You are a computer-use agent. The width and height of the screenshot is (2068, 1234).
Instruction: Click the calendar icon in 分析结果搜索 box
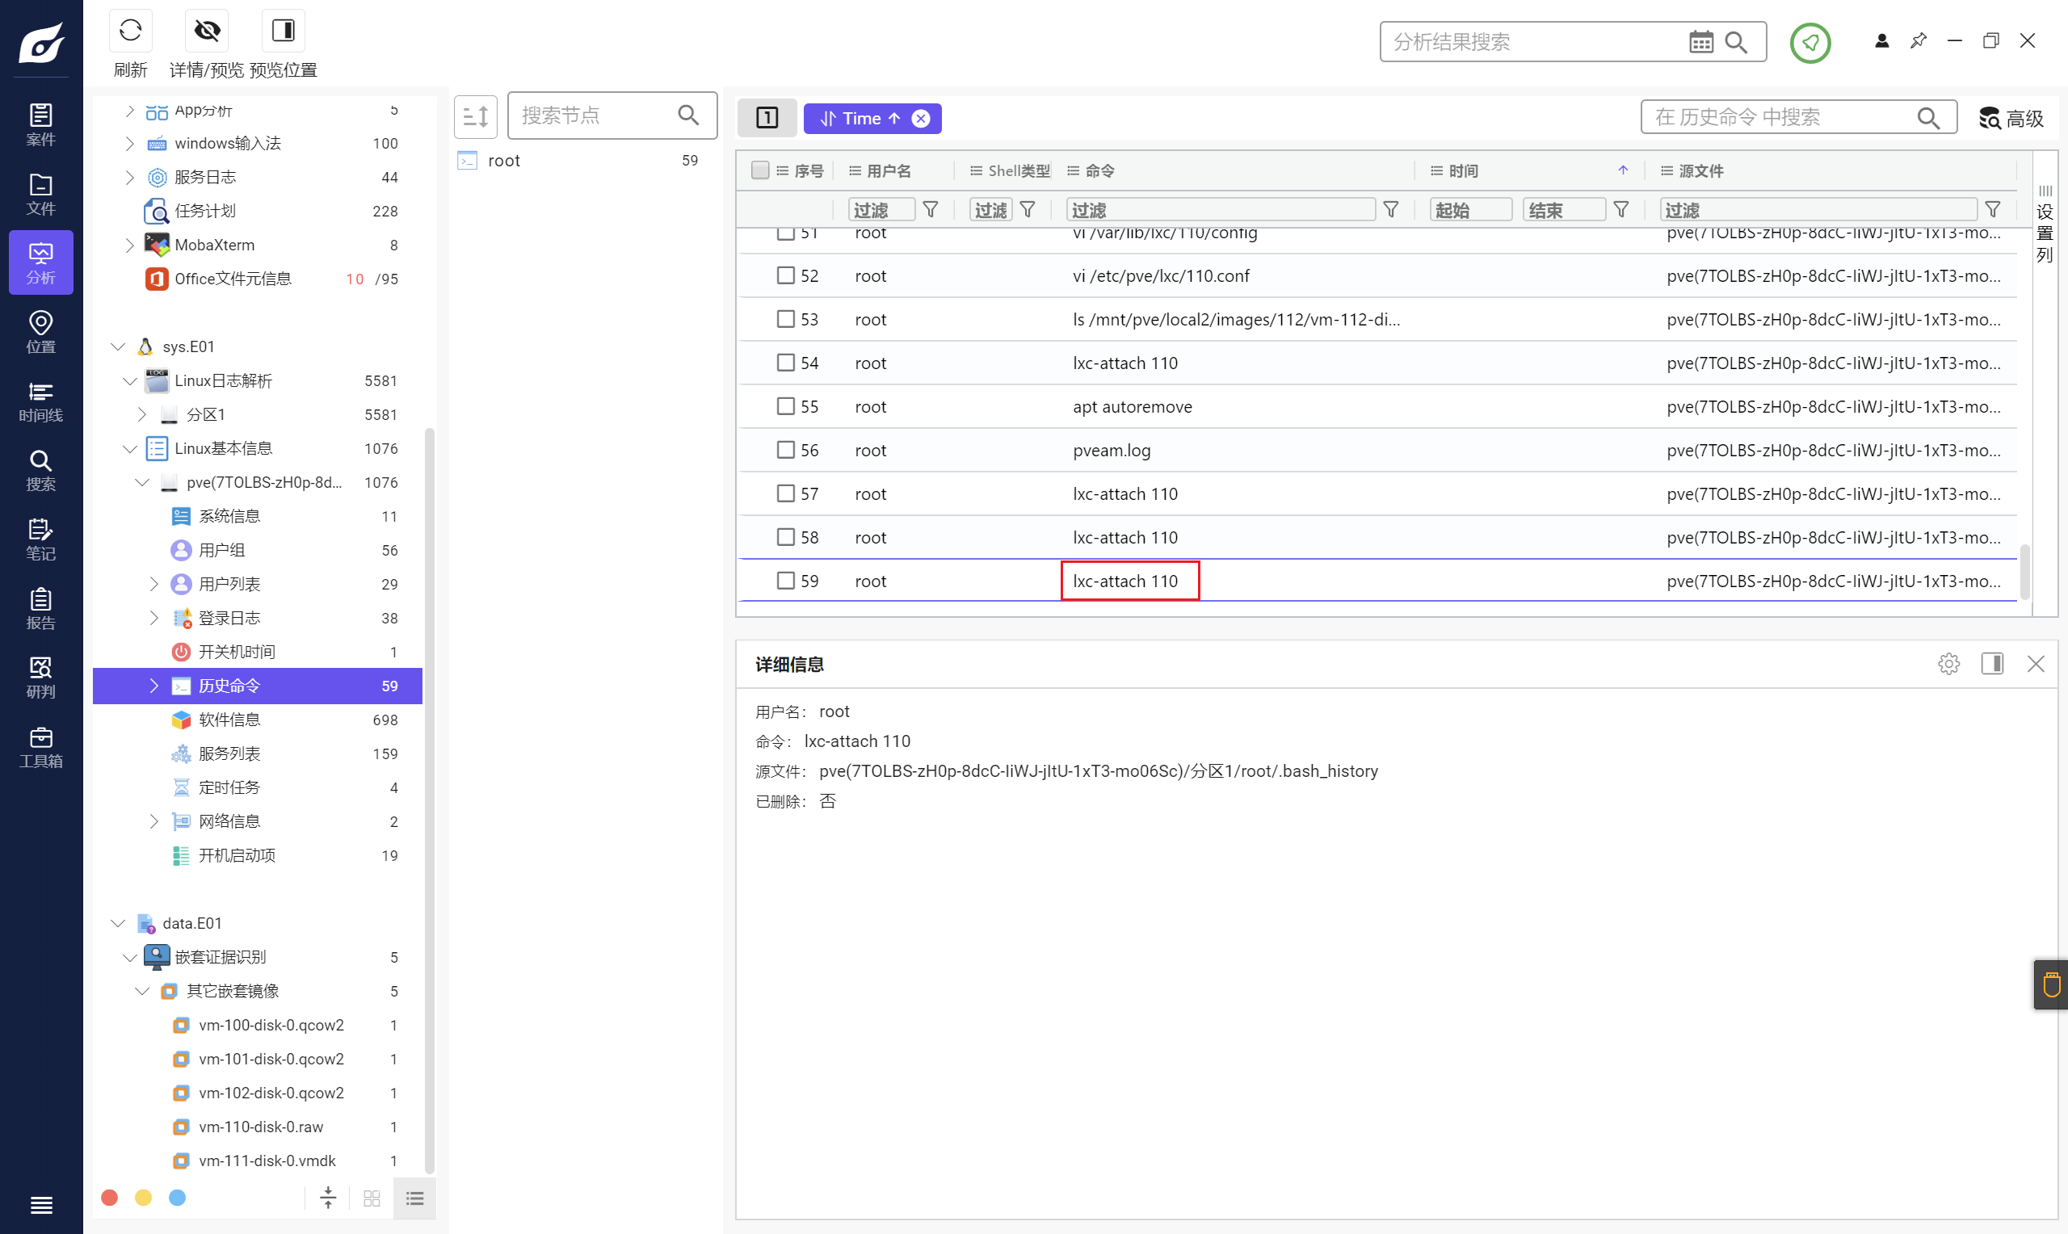(1701, 41)
